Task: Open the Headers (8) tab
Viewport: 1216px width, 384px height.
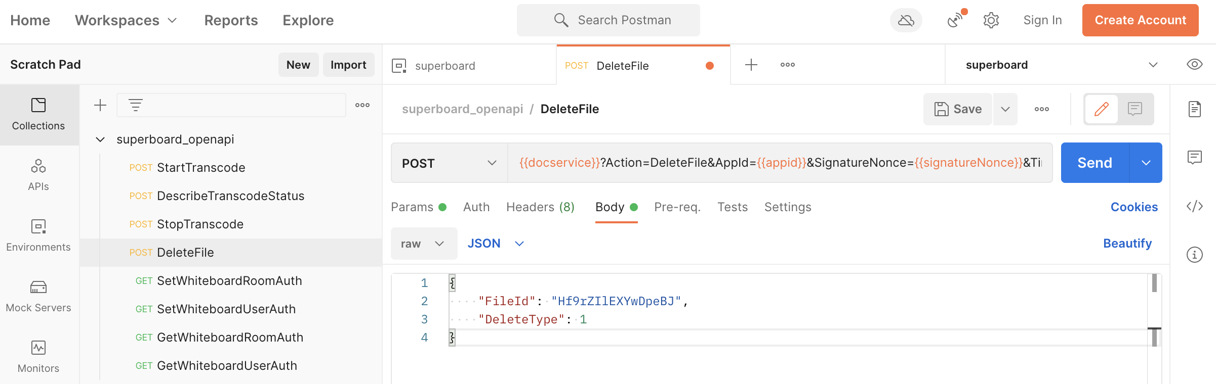Action: 540,207
